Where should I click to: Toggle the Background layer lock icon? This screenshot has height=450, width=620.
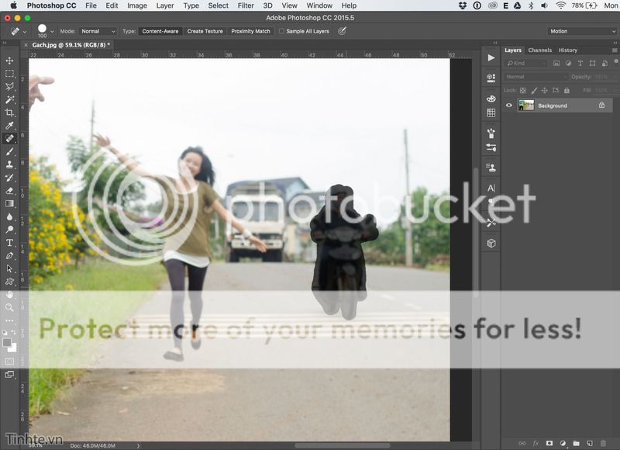point(601,106)
